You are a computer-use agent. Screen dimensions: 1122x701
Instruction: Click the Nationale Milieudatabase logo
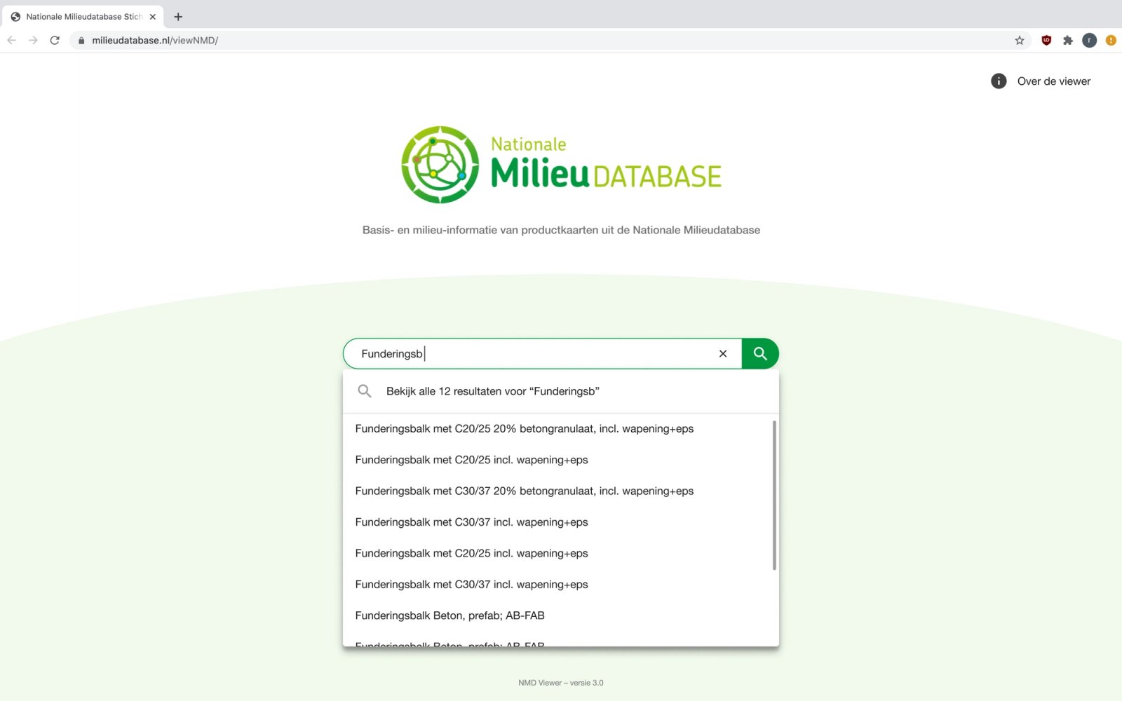coord(561,165)
